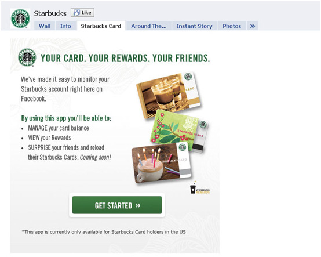Click the small logo on floral card
The height and width of the screenshot is (257, 321).
203,124
